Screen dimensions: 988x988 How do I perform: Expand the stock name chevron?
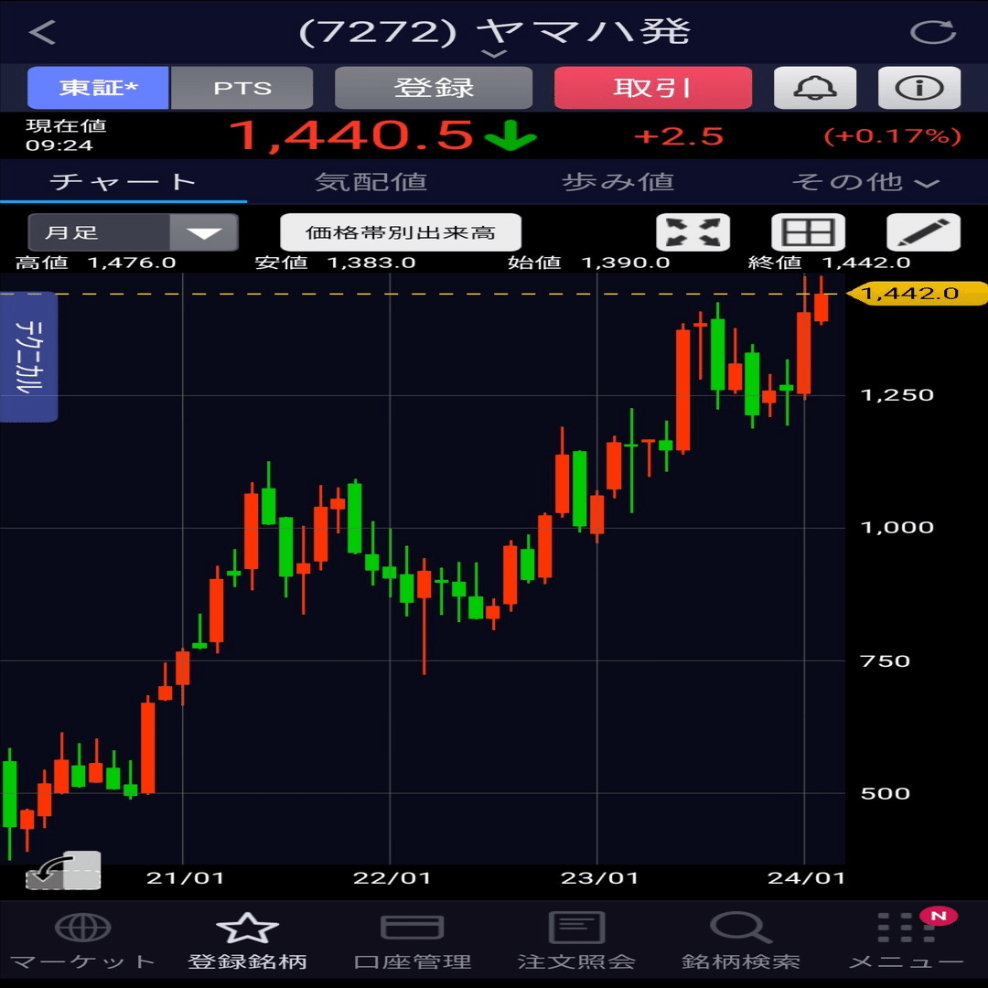pos(494,54)
